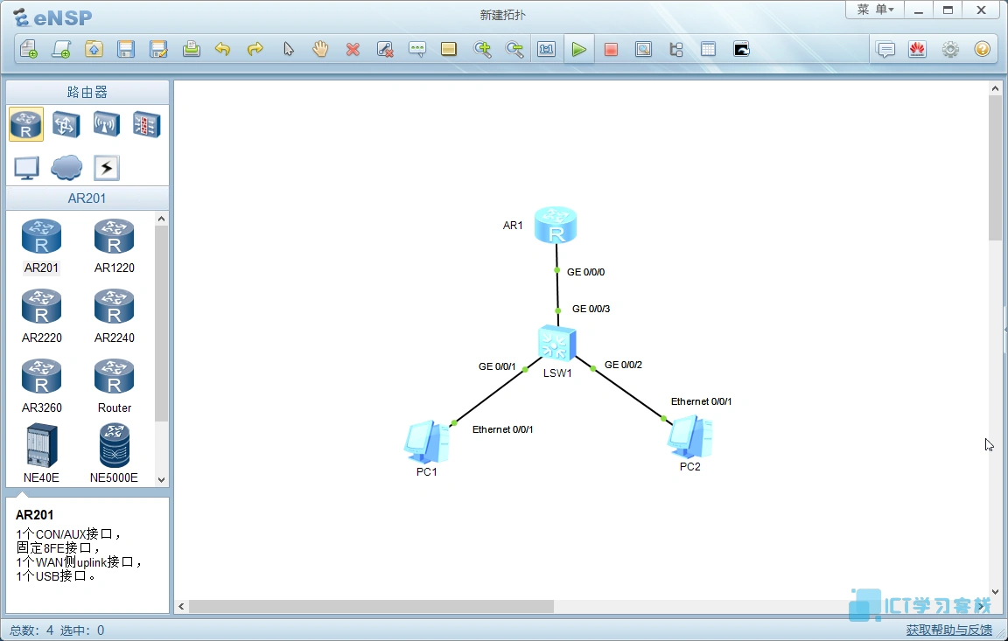Select the PC2 computer on canvas

point(689,436)
